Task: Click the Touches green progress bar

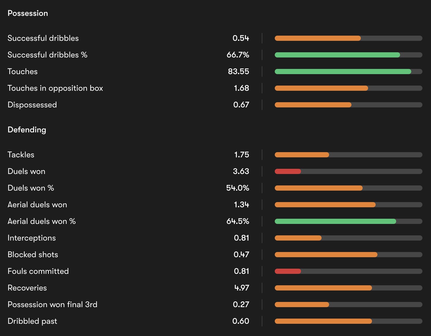Action: coord(343,72)
